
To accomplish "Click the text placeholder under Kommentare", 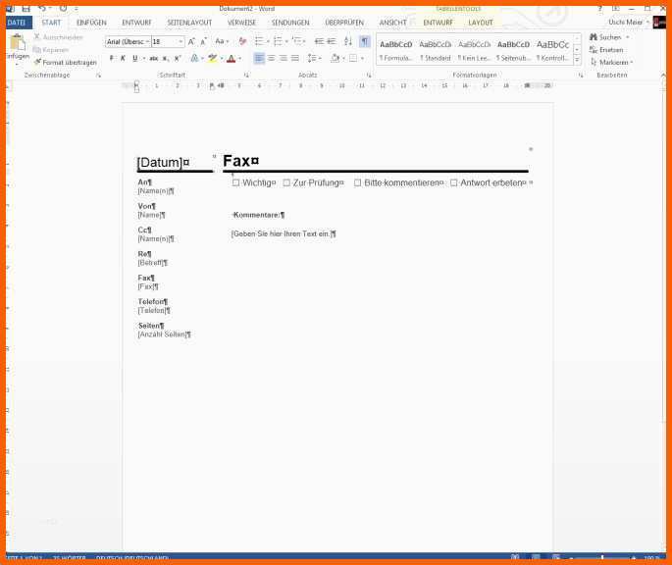I will coord(282,234).
